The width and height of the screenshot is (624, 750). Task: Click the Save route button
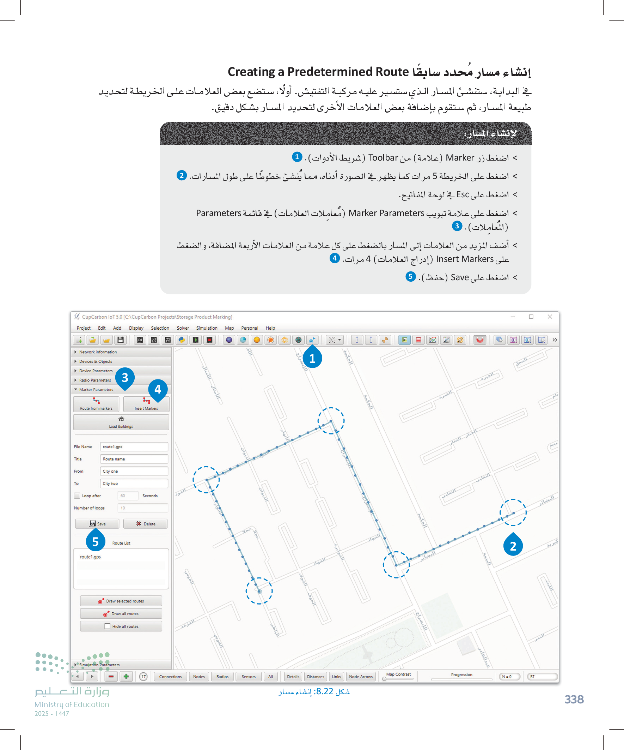coord(97,523)
